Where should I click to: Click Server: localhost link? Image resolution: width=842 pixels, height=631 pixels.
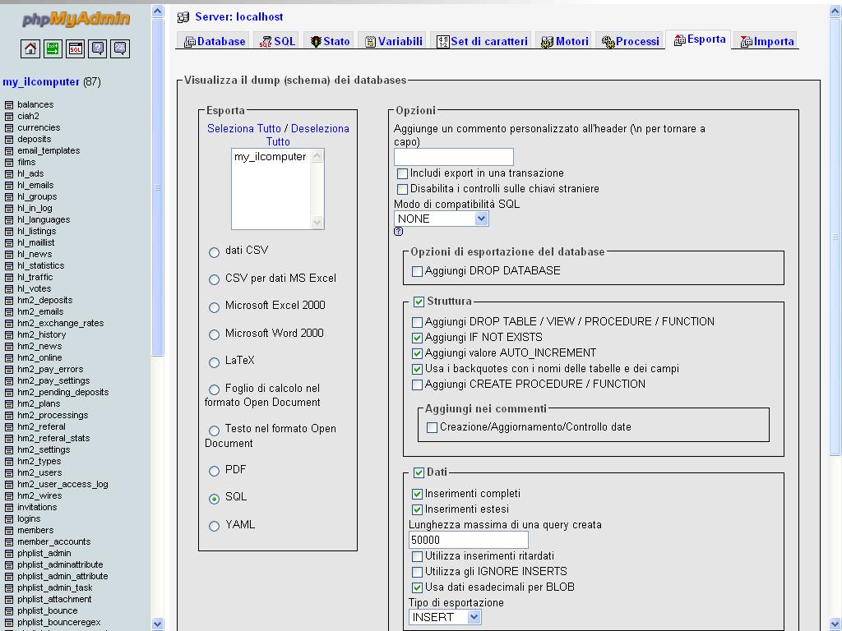click(x=239, y=16)
